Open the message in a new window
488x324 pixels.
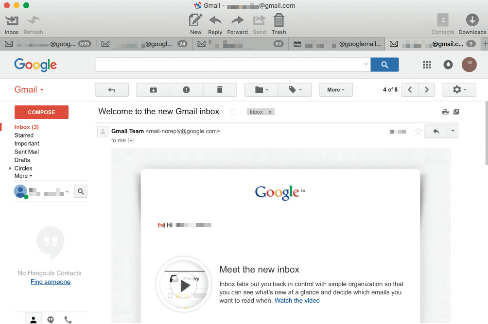click(456, 112)
